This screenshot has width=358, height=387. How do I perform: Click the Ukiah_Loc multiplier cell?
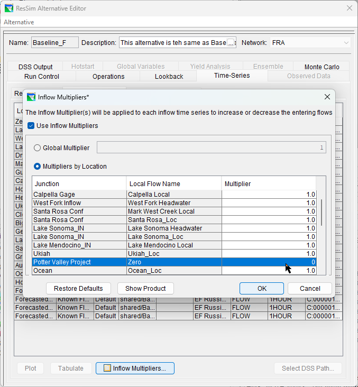pyautogui.click(x=269, y=254)
